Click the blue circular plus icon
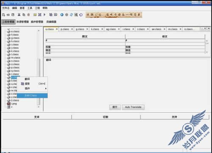Image resolution: width=212 pixels, height=153 pixels. [x=62, y=15]
